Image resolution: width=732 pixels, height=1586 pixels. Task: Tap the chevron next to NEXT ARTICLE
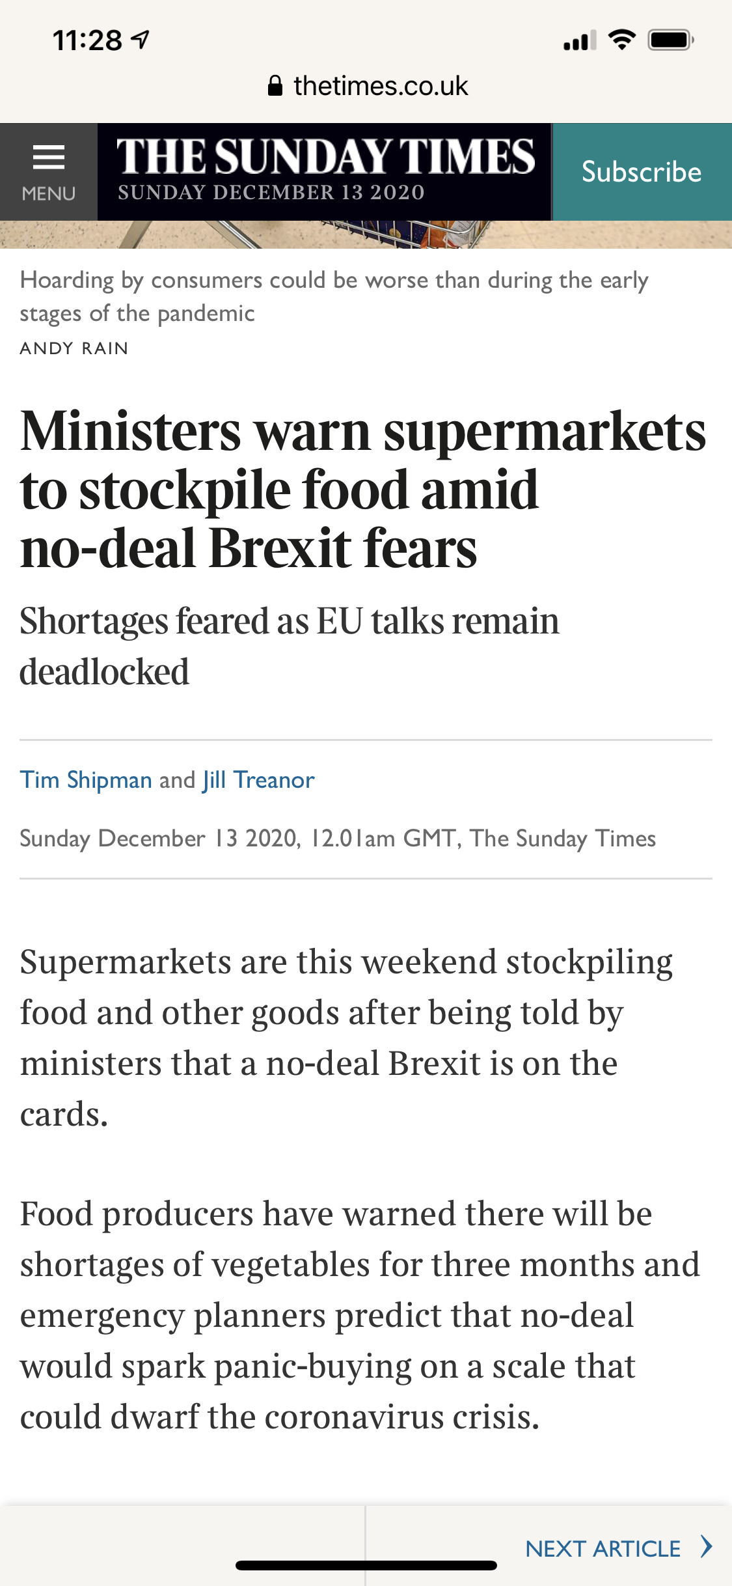click(x=707, y=1546)
